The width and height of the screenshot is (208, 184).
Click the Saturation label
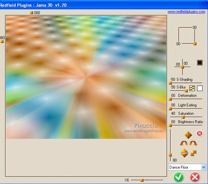coord(186,113)
